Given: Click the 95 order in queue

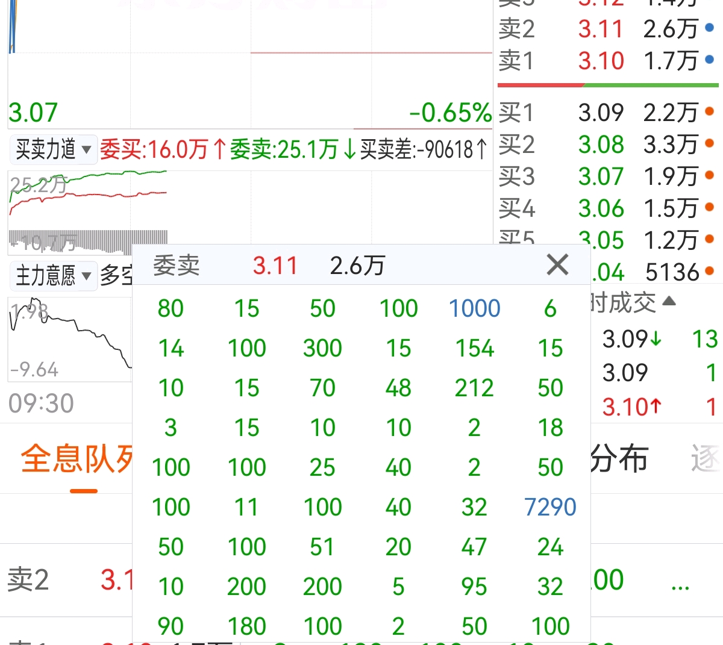Looking at the screenshot, I should point(474,587).
